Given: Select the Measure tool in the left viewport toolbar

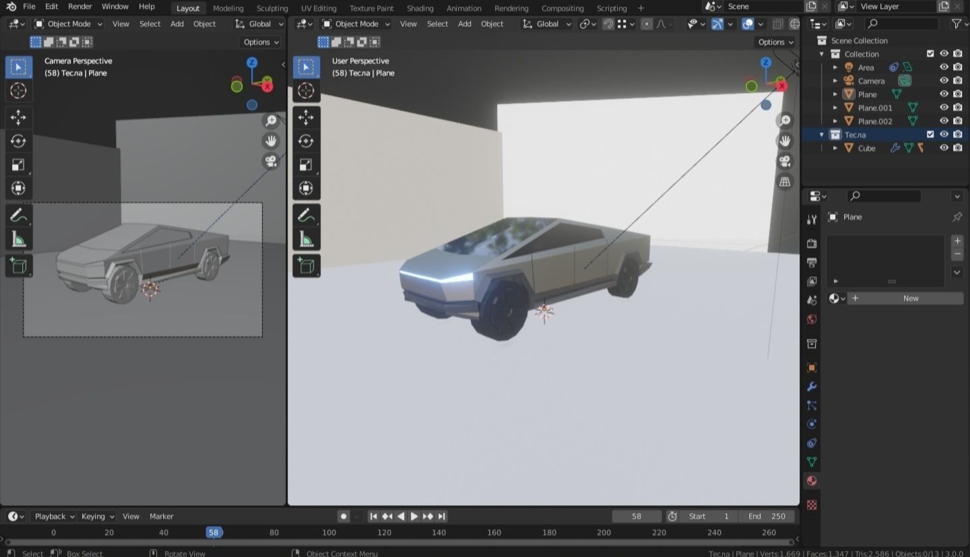Looking at the screenshot, I should click(x=18, y=239).
